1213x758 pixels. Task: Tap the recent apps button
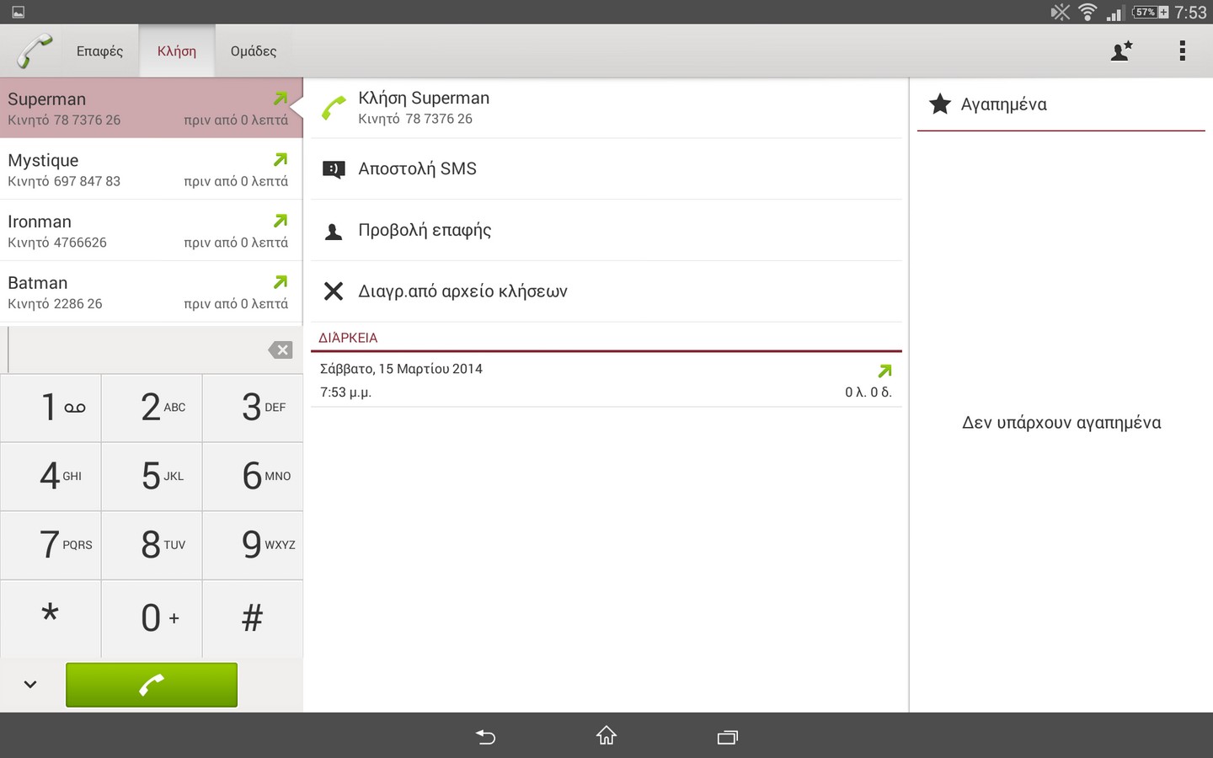728,737
